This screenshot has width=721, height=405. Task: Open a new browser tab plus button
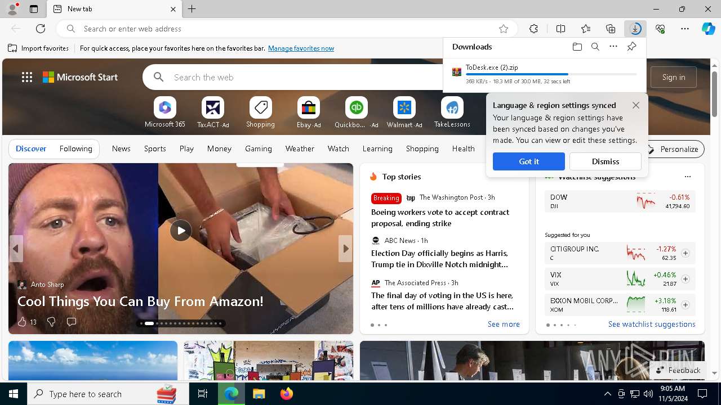192,9
